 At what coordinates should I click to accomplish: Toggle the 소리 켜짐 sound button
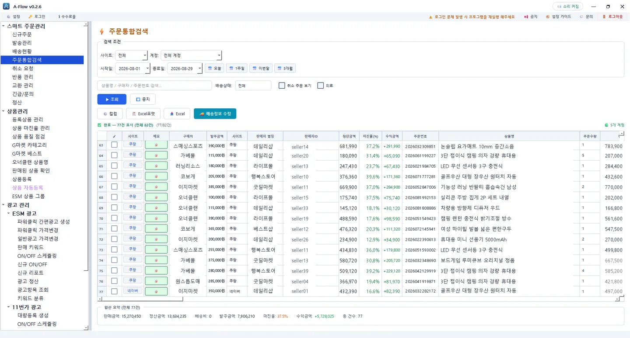click(x=568, y=7)
